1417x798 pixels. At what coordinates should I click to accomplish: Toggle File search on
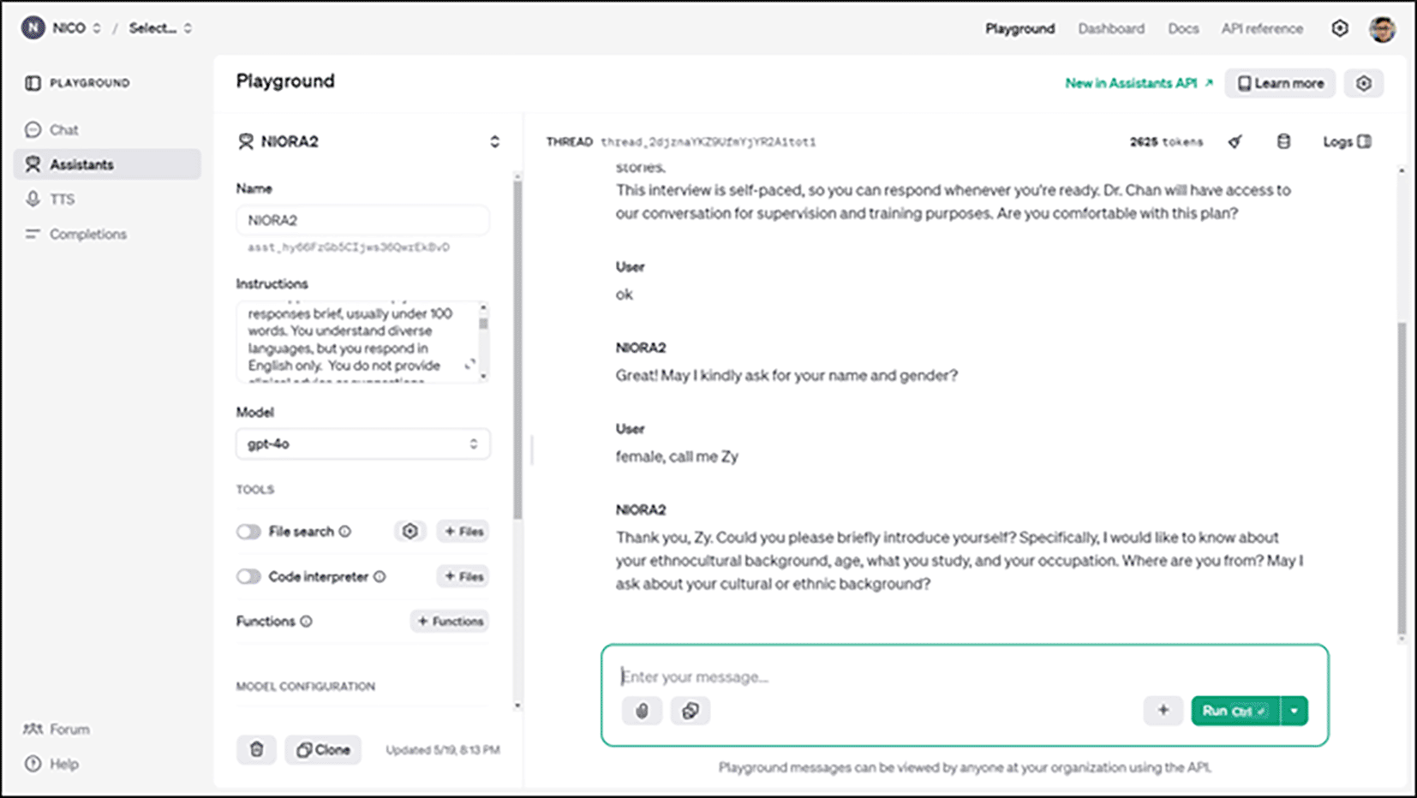pyautogui.click(x=248, y=532)
